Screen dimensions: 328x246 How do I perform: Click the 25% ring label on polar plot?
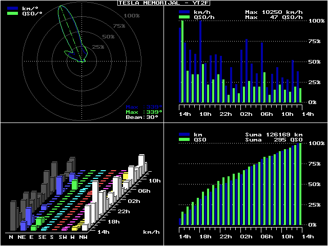click(98, 47)
